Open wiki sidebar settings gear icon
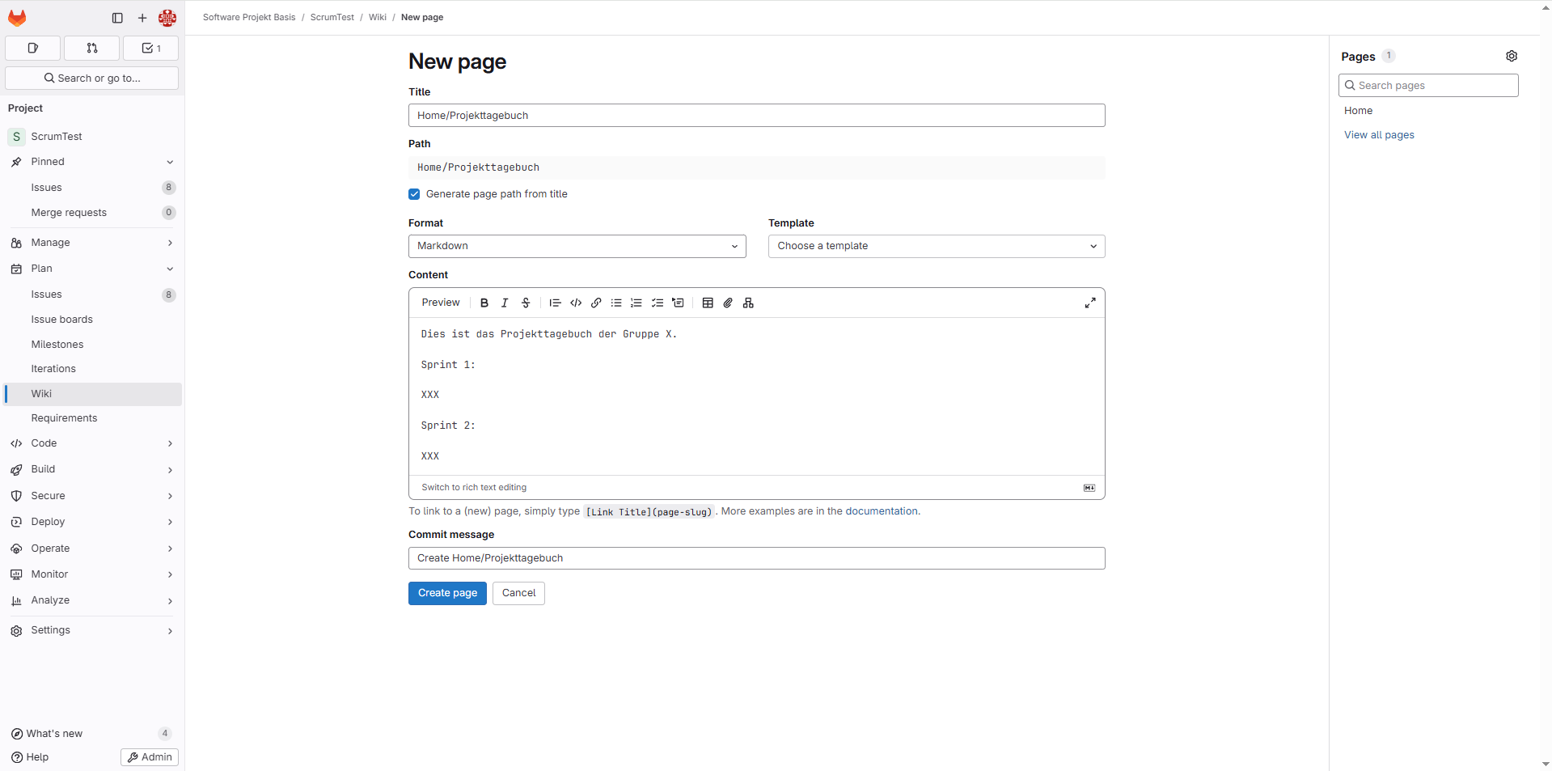The image size is (1552, 771). click(x=1512, y=56)
